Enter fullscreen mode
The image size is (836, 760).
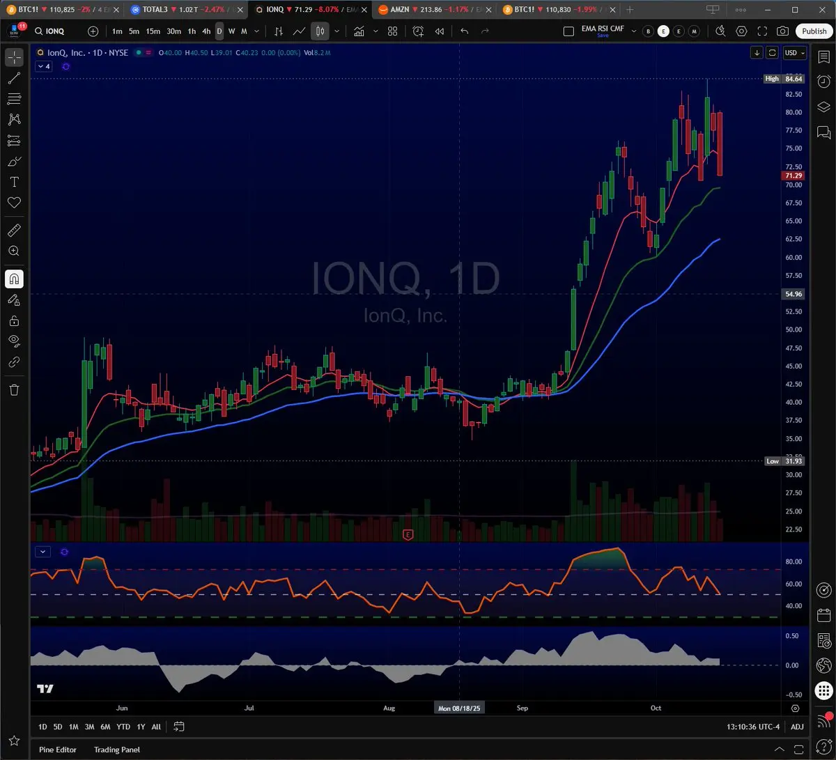(x=762, y=31)
